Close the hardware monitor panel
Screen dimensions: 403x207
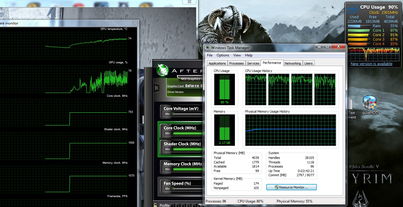(135, 23)
